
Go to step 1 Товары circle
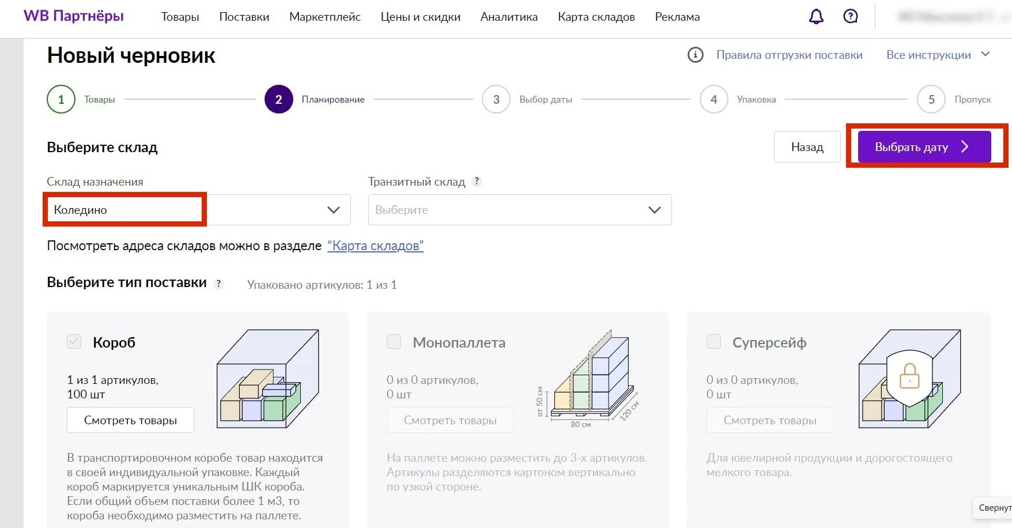tap(61, 99)
